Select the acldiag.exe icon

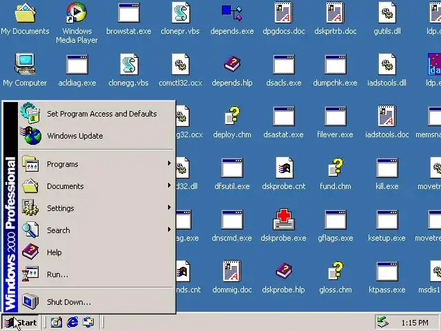(x=77, y=65)
